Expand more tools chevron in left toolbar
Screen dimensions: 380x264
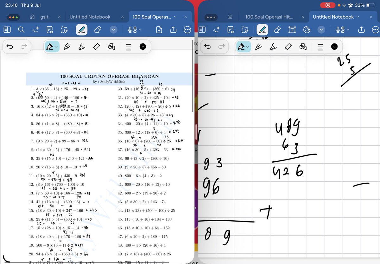tap(113, 30)
